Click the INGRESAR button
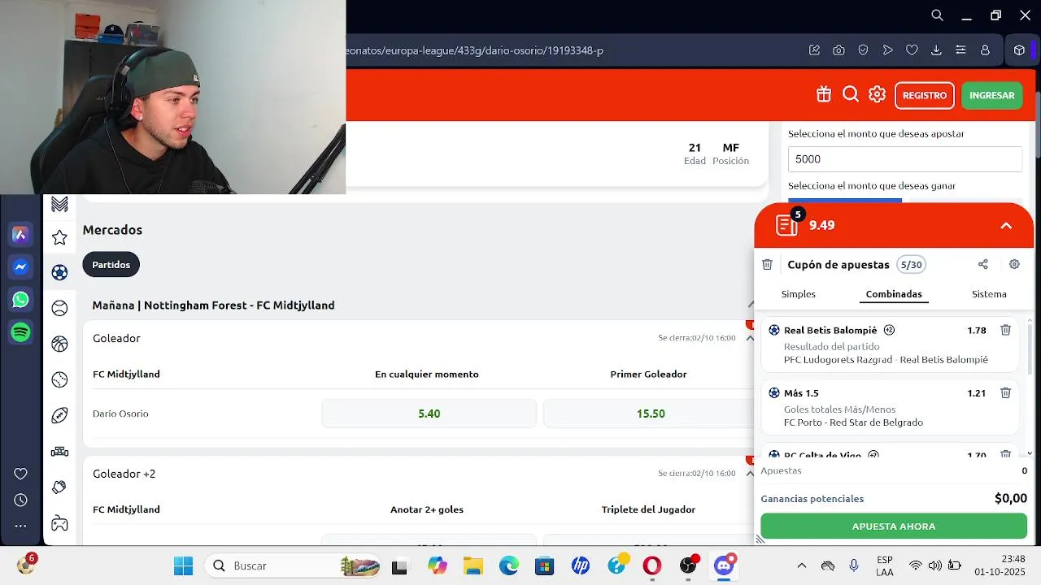This screenshot has width=1041, height=585. click(x=992, y=95)
